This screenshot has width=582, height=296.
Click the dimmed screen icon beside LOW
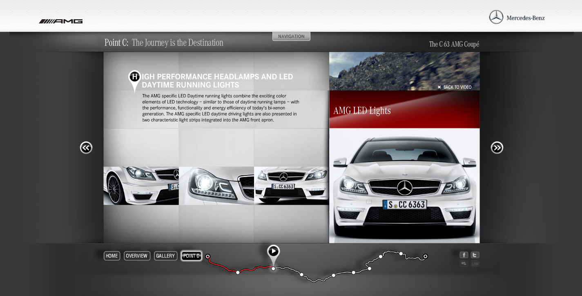[464, 264]
